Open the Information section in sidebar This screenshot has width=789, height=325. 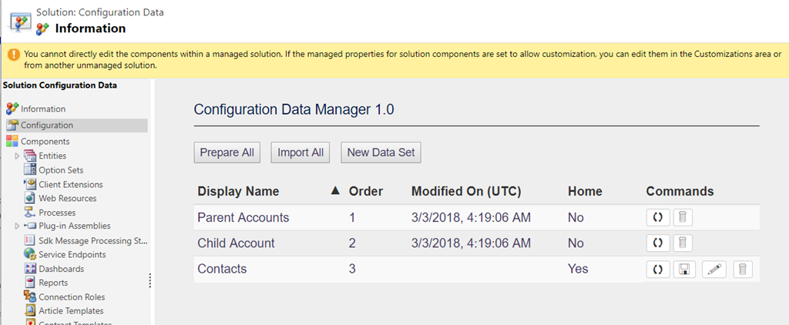(x=42, y=109)
